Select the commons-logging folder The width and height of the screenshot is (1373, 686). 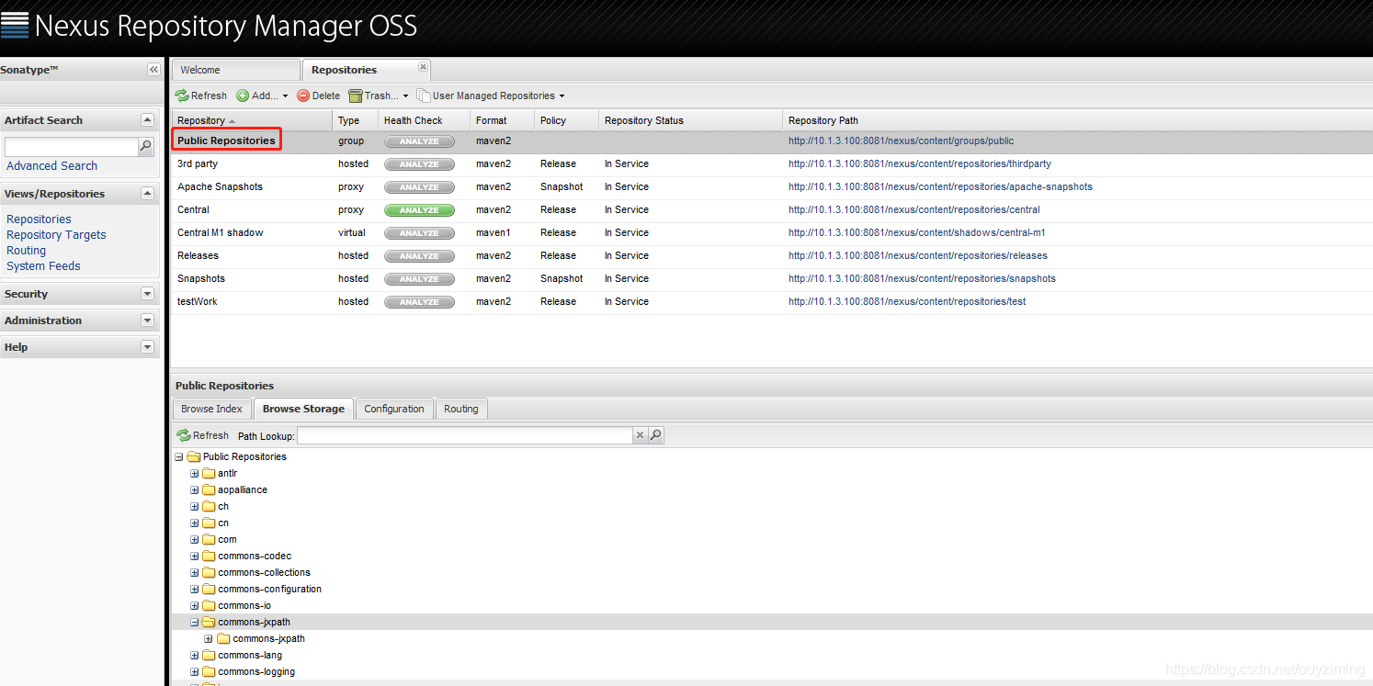(256, 672)
